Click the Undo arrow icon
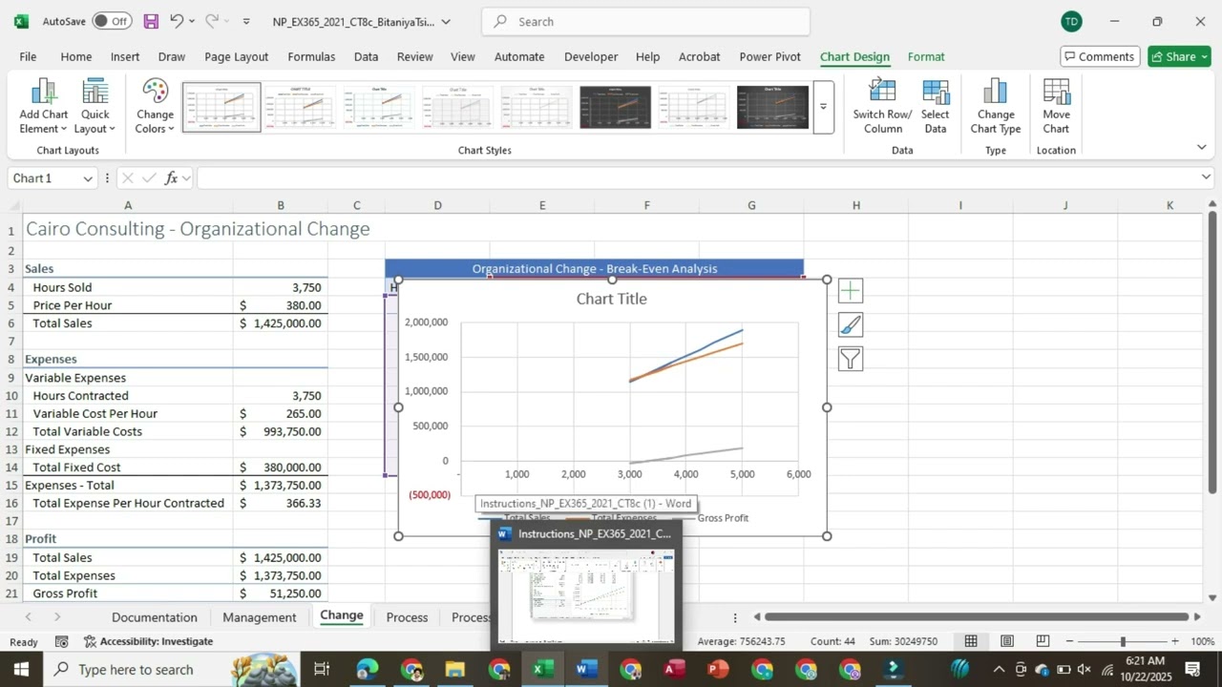This screenshot has height=687, width=1222. (177, 21)
